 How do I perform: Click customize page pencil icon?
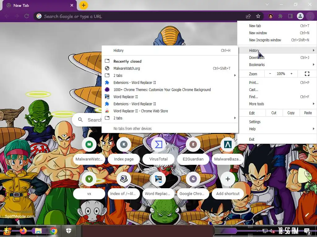307,215
